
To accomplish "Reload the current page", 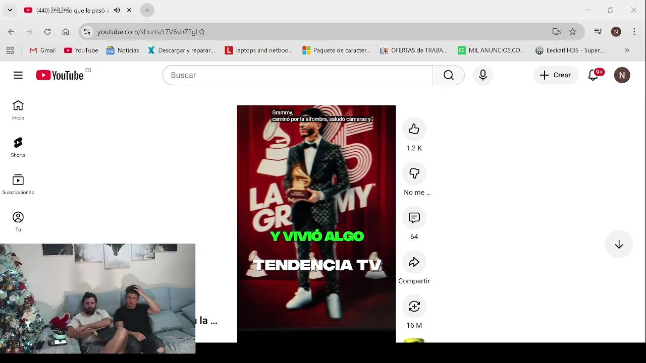I will tap(47, 32).
